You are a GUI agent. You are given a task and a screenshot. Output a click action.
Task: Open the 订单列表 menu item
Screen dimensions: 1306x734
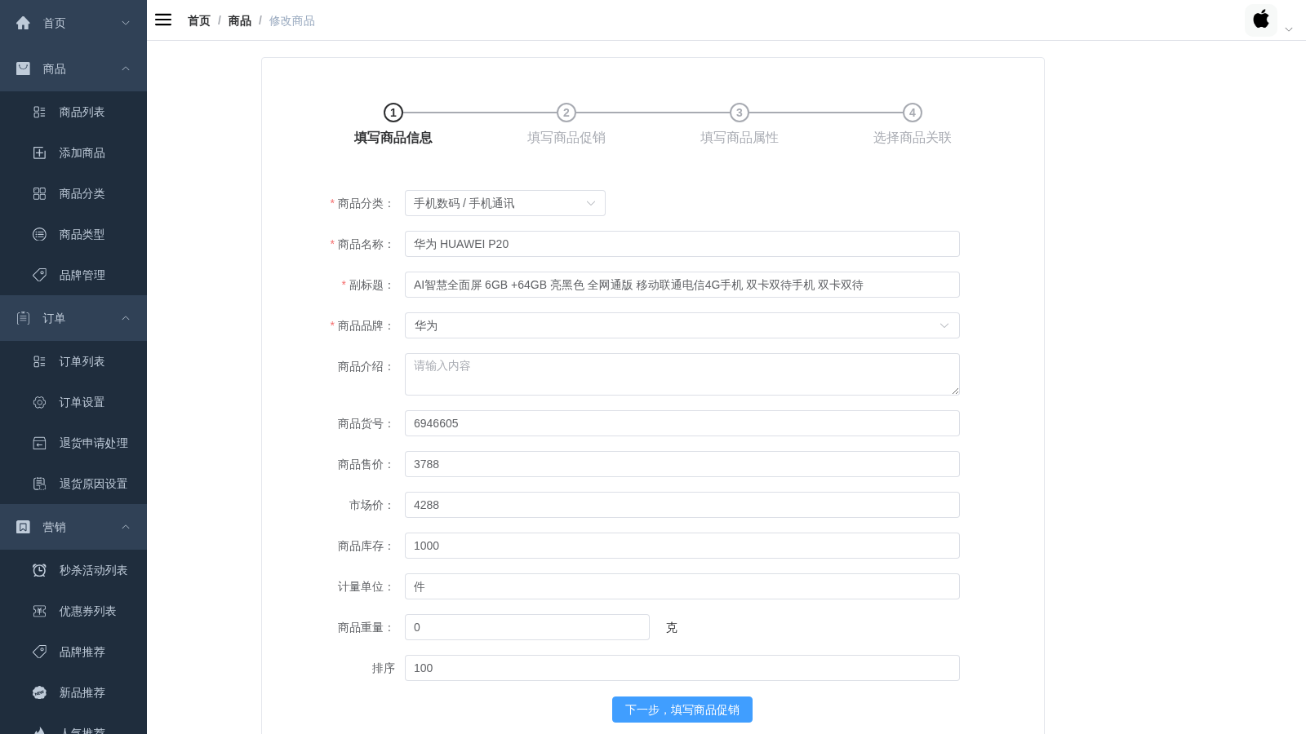tap(73, 361)
